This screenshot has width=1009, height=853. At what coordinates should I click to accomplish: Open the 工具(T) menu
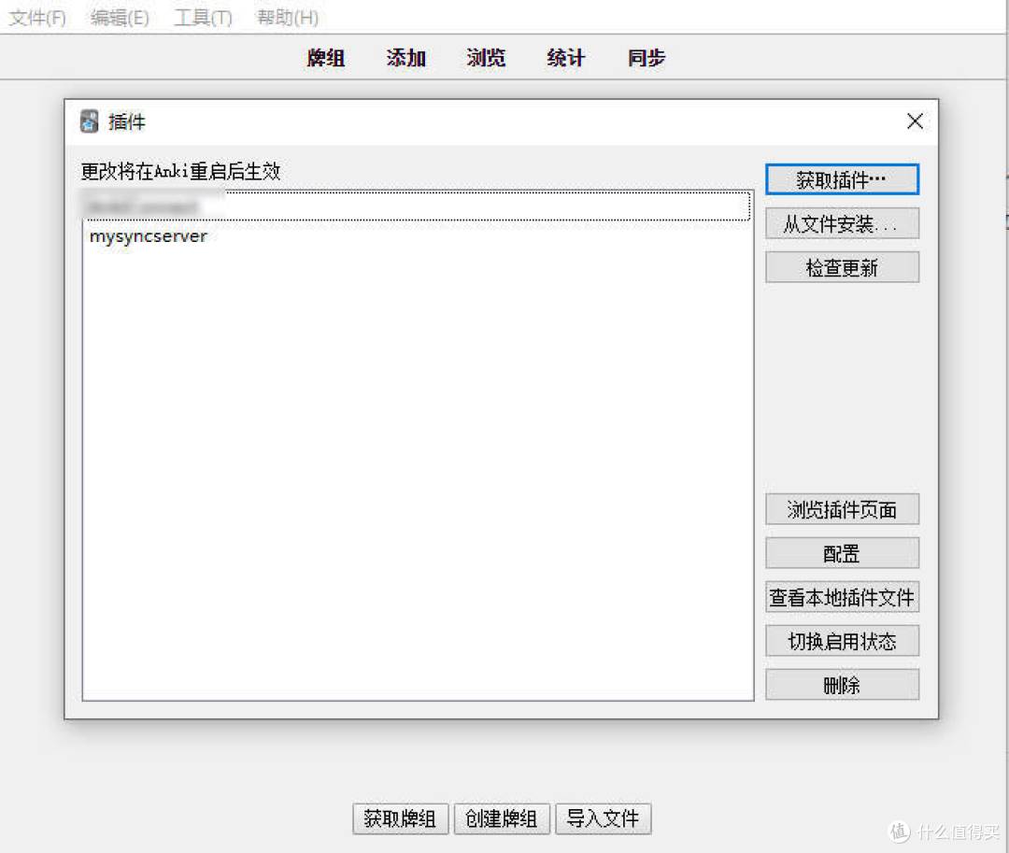tap(202, 17)
